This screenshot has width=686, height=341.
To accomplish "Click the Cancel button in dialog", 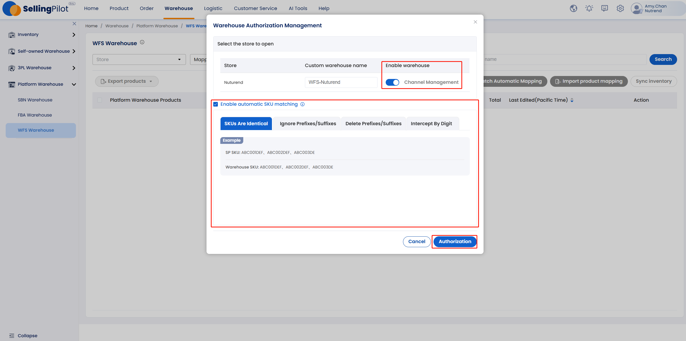I will click(417, 241).
